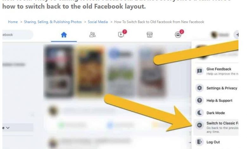Open the Watch video icon
The image size is (247, 149).
(x=121, y=35)
